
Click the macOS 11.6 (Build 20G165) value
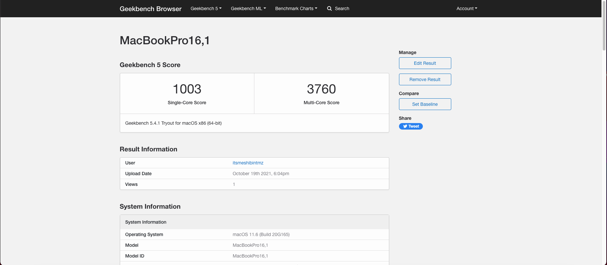pos(261,234)
